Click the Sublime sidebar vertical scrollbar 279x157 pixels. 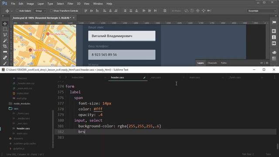pos(53,129)
